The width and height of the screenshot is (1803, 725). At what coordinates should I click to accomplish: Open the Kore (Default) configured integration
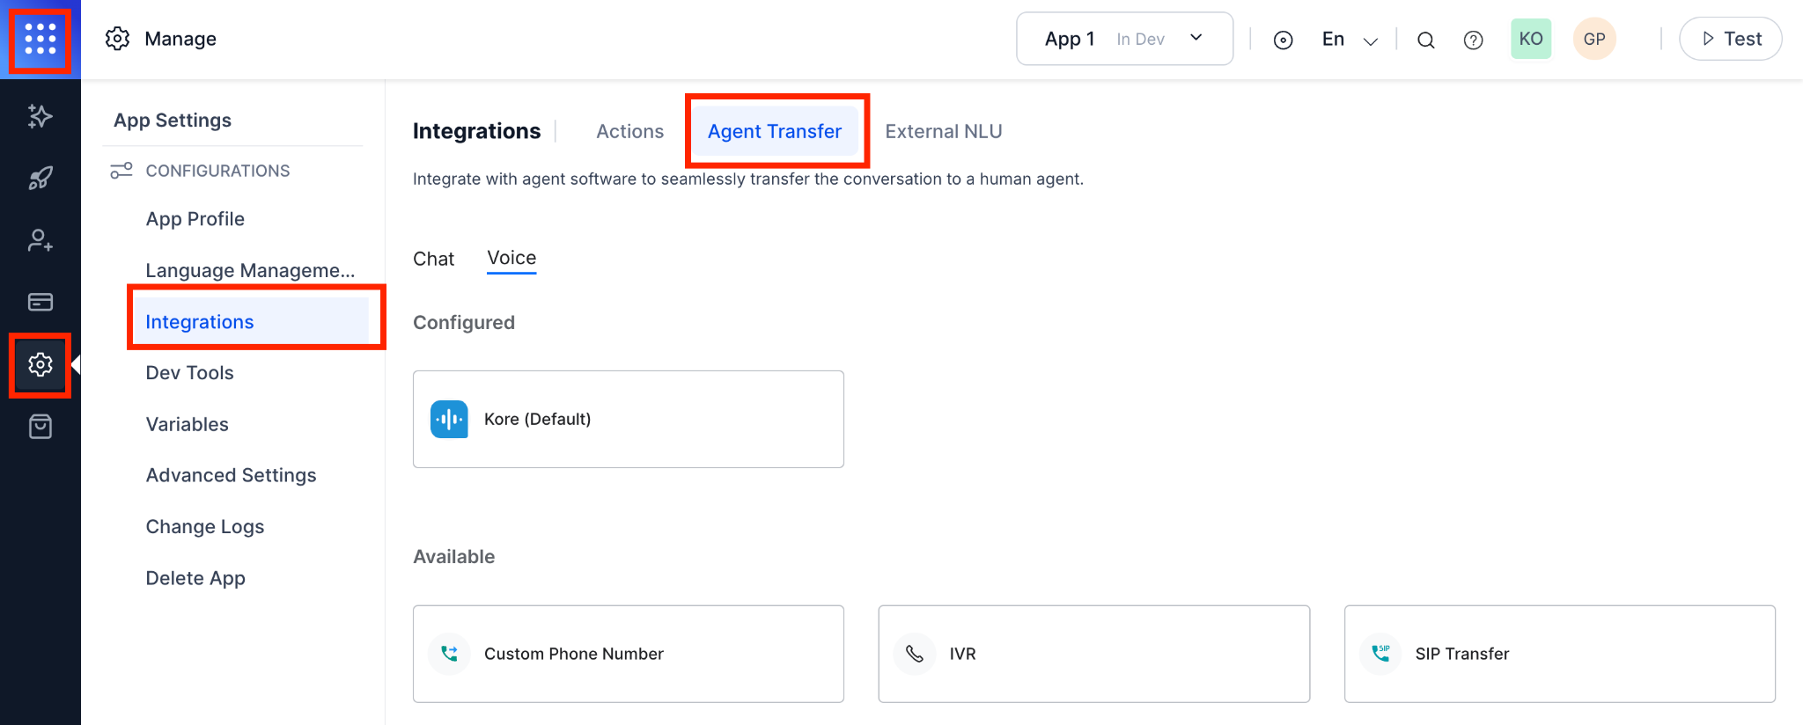pos(628,419)
